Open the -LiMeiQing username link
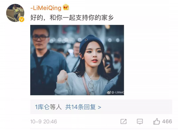Image resolution: width=178 pixels, height=130 pixels. coord(46,8)
